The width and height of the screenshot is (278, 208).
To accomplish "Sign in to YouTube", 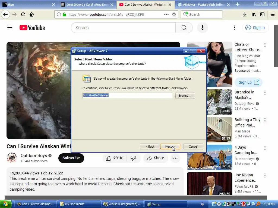I will [x=255, y=28].
